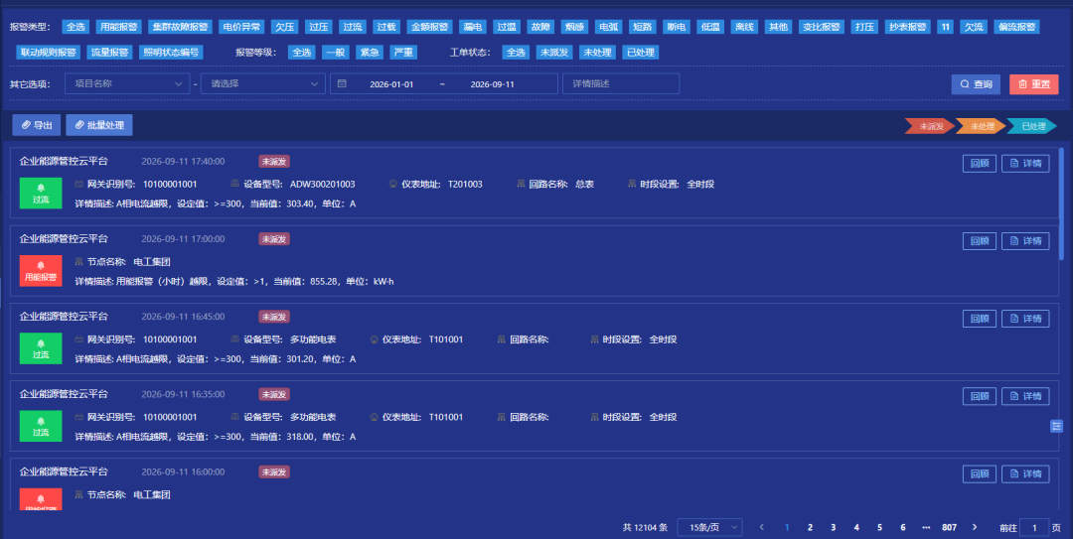Filter alarm level by 紧急

(370, 52)
